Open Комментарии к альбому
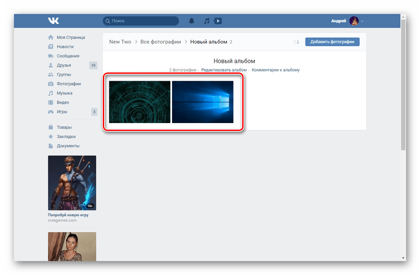 click(x=276, y=70)
